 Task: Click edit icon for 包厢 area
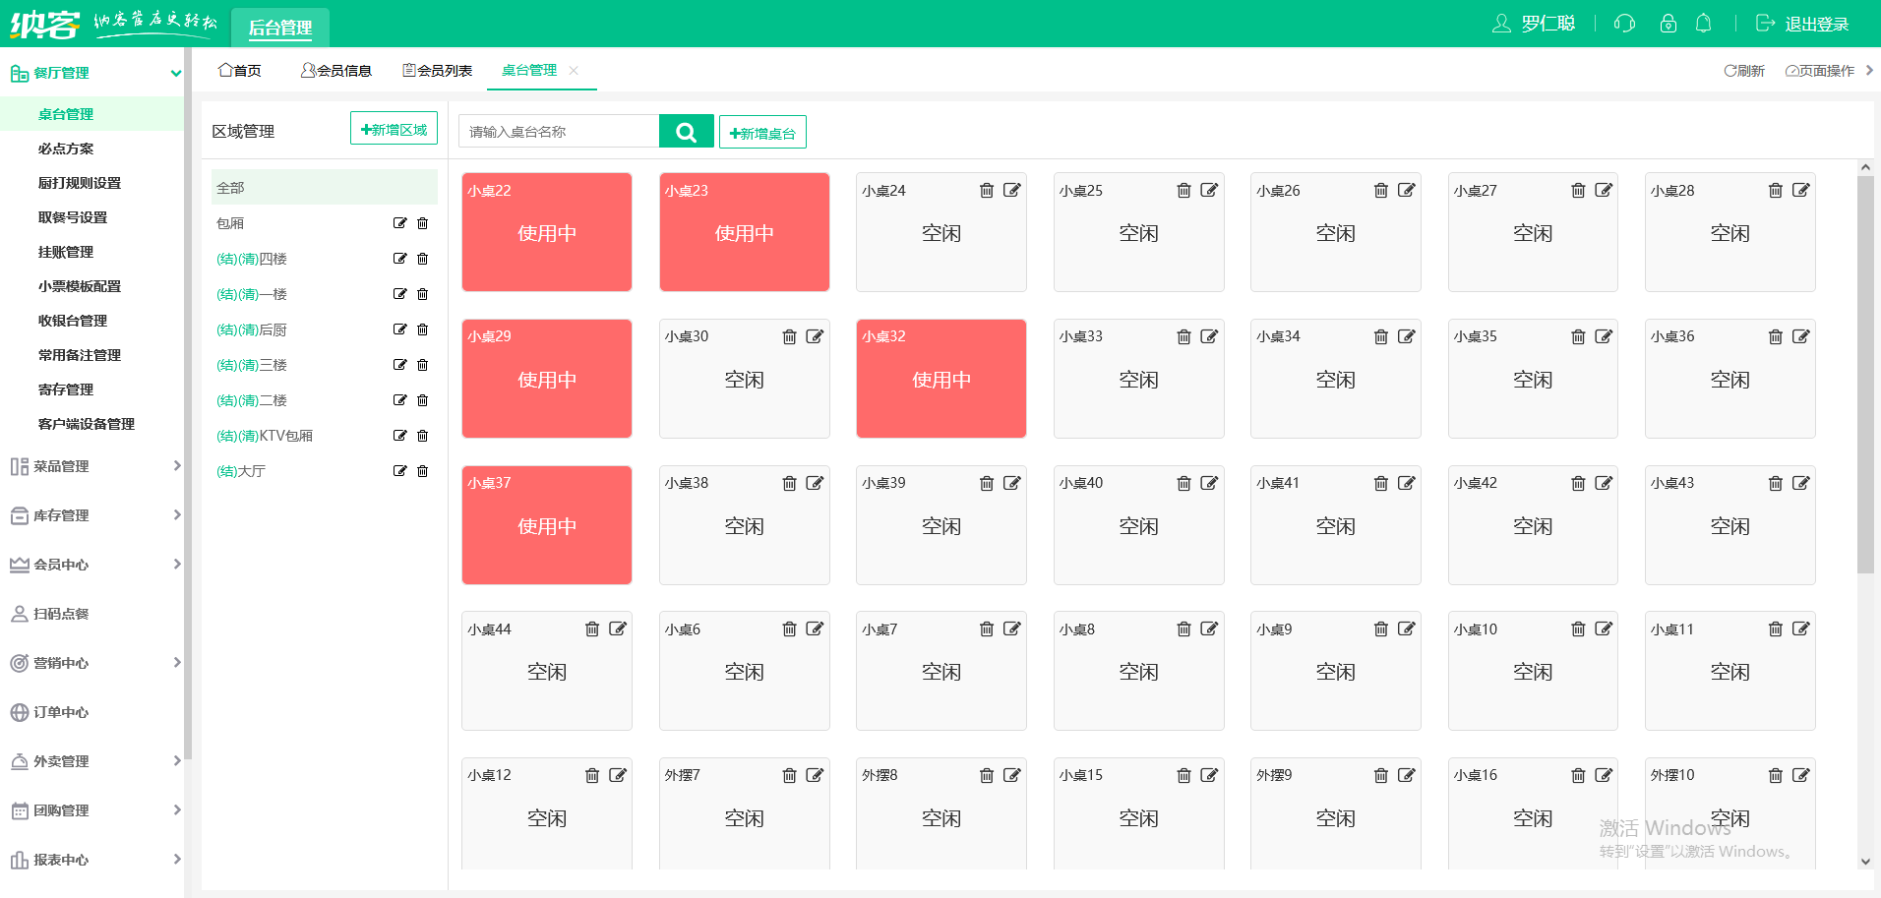[x=399, y=223]
